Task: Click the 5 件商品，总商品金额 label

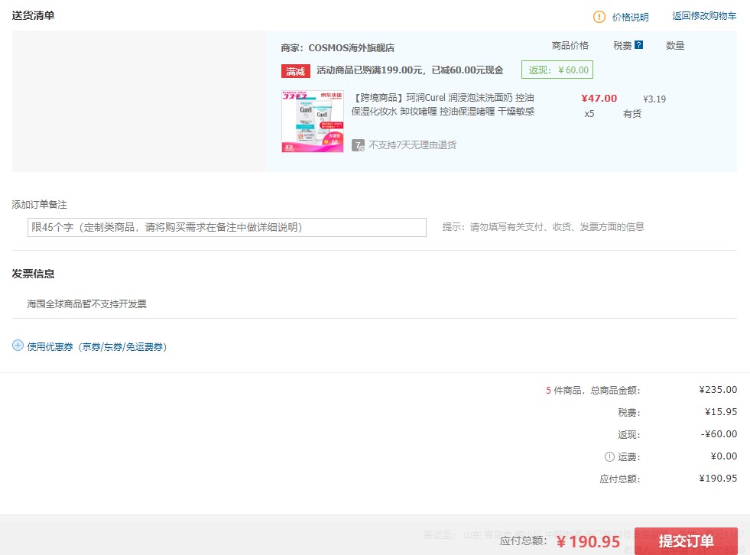Action: [593, 391]
